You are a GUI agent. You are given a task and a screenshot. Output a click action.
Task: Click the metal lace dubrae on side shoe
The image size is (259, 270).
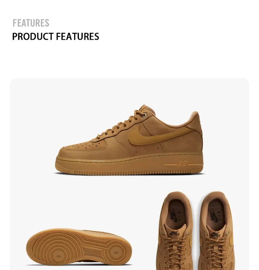pos(145,115)
